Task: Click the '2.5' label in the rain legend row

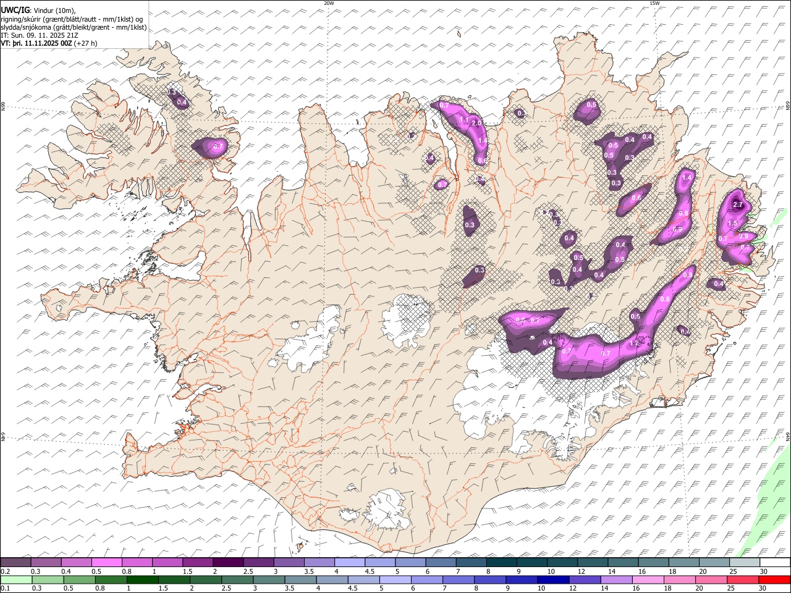Action: pyautogui.click(x=227, y=588)
